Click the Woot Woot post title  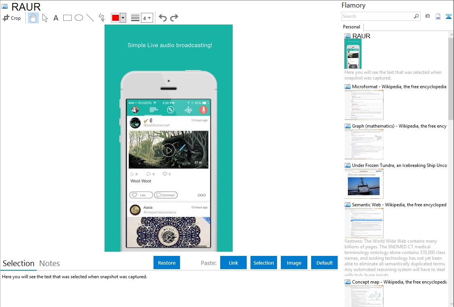[141, 181]
